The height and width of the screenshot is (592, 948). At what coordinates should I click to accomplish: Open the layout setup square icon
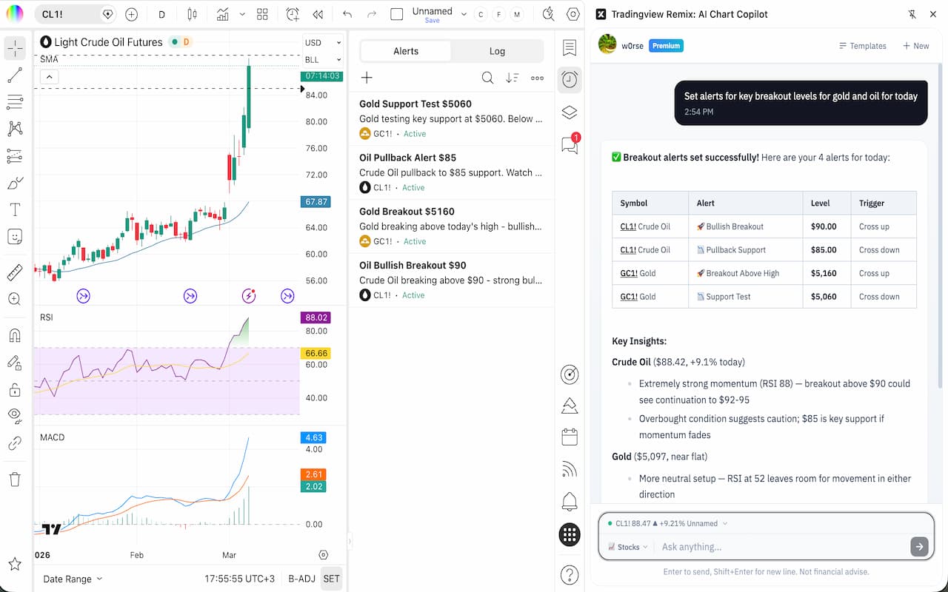tap(397, 14)
